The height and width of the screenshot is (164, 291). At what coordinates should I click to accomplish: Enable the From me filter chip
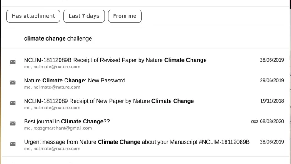125,16
